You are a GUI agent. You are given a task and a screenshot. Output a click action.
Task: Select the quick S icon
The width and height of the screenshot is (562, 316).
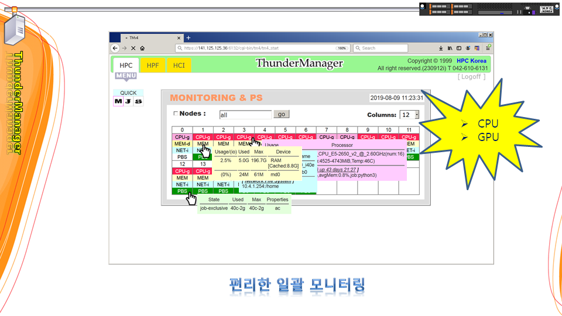point(138,101)
